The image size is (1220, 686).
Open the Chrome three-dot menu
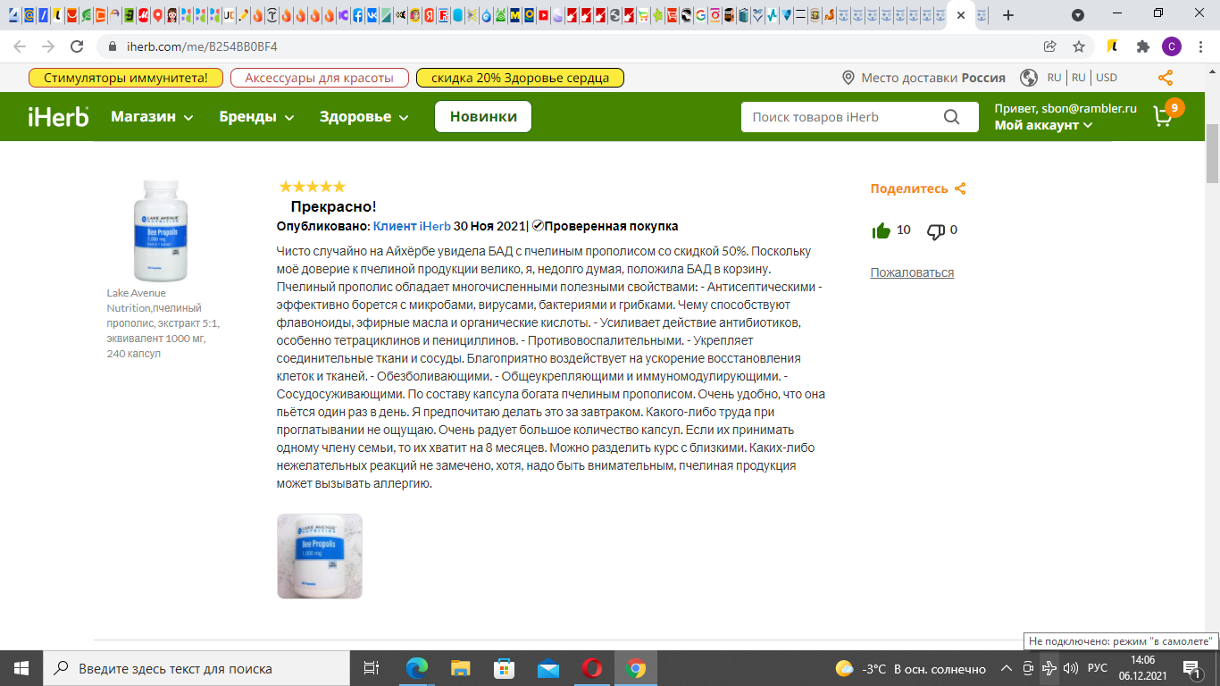[1201, 46]
